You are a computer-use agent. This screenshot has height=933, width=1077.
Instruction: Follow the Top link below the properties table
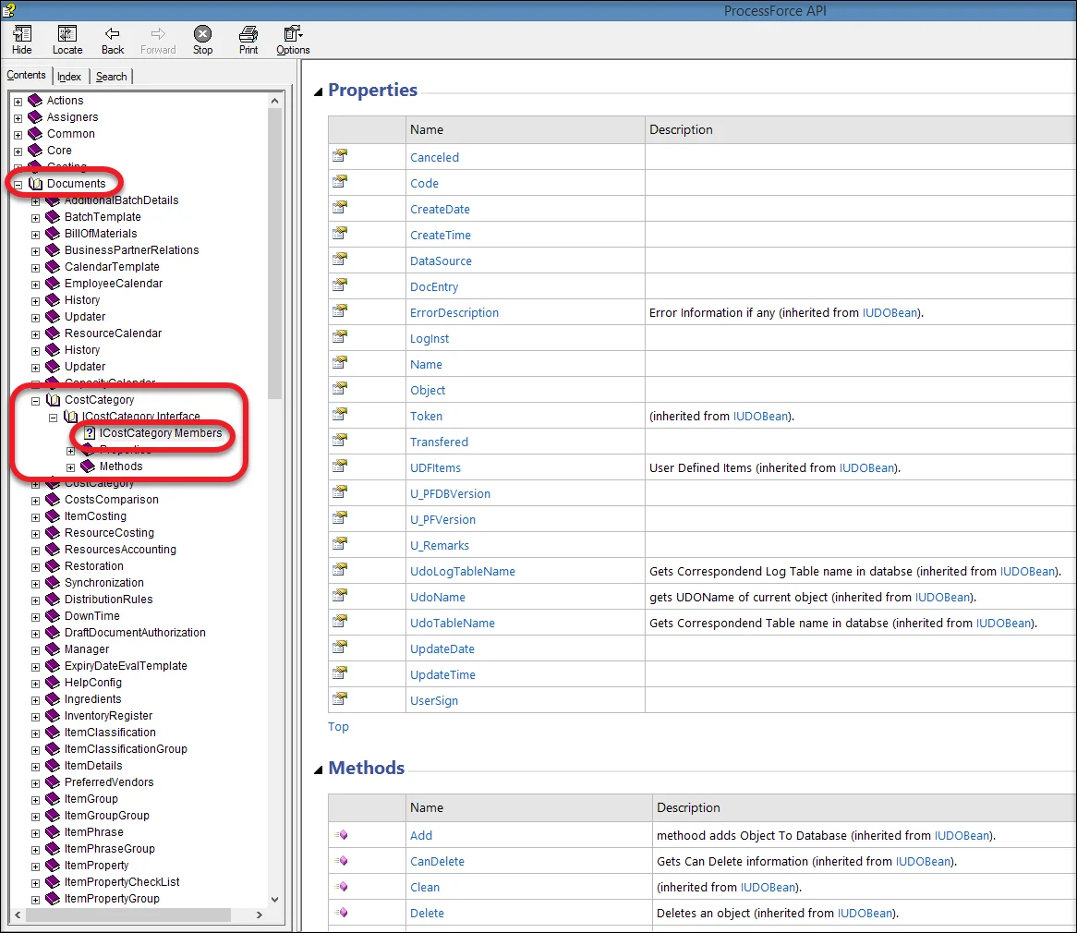pyautogui.click(x=338, y=726)
